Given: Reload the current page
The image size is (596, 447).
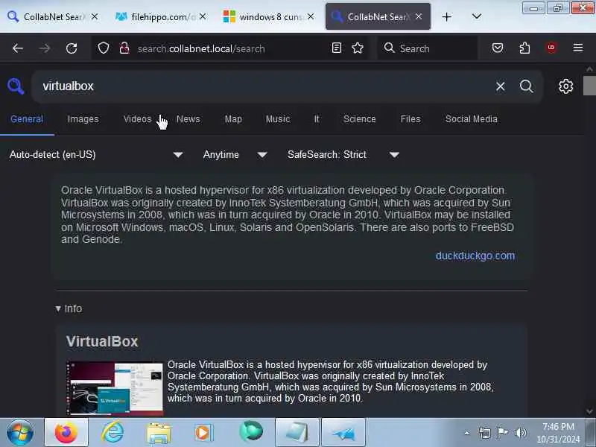Looking at the screenshot, I should [72, 48].
